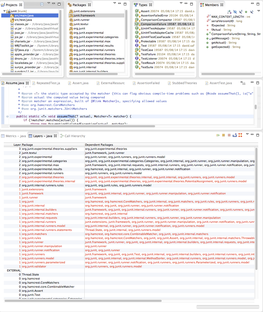Click the red-cornered square icon in Layers toolbar
The image size is (263, 312).
pos(240,135)
